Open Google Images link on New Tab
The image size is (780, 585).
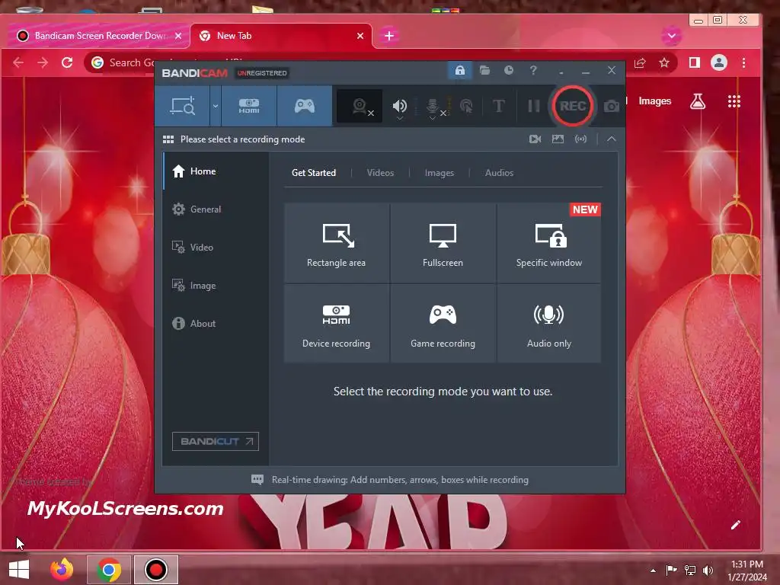654,101
